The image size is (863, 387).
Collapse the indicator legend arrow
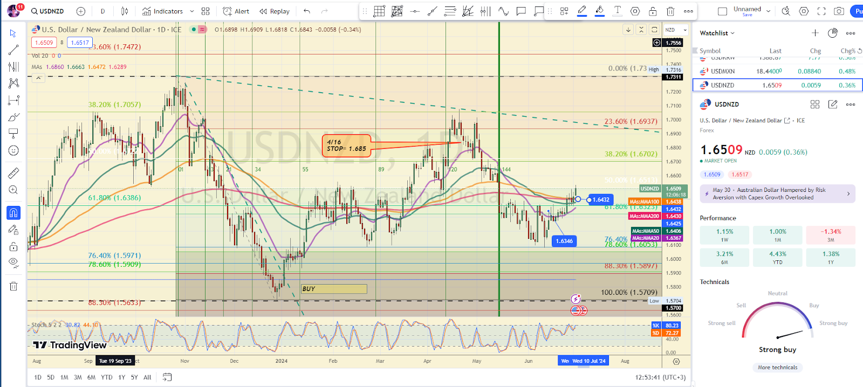pos(38,78)
